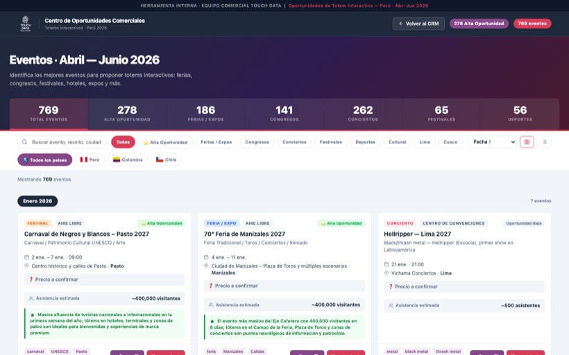Click the Buscar evento search field

62,142
